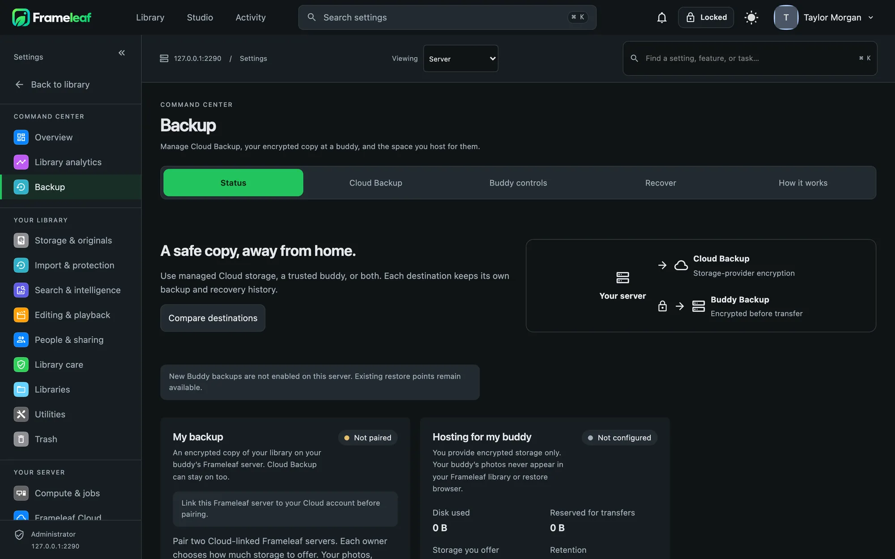This screenshot has height=559, width=895.
Task: Click the Locked button
Action: (706, 17)
